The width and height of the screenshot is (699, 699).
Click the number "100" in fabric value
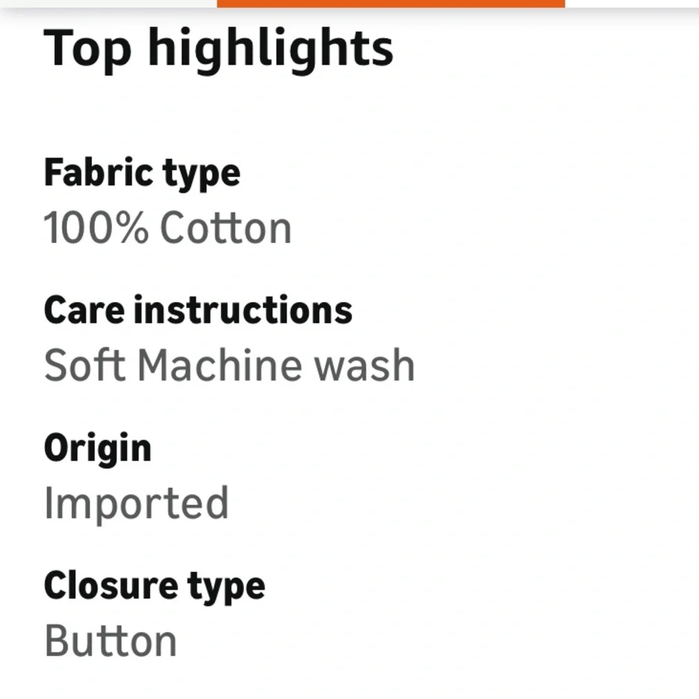coord(75,228)
